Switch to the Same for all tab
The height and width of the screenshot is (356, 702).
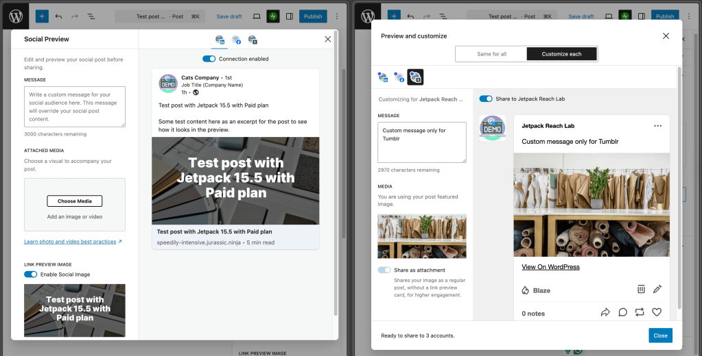point(491,54)
